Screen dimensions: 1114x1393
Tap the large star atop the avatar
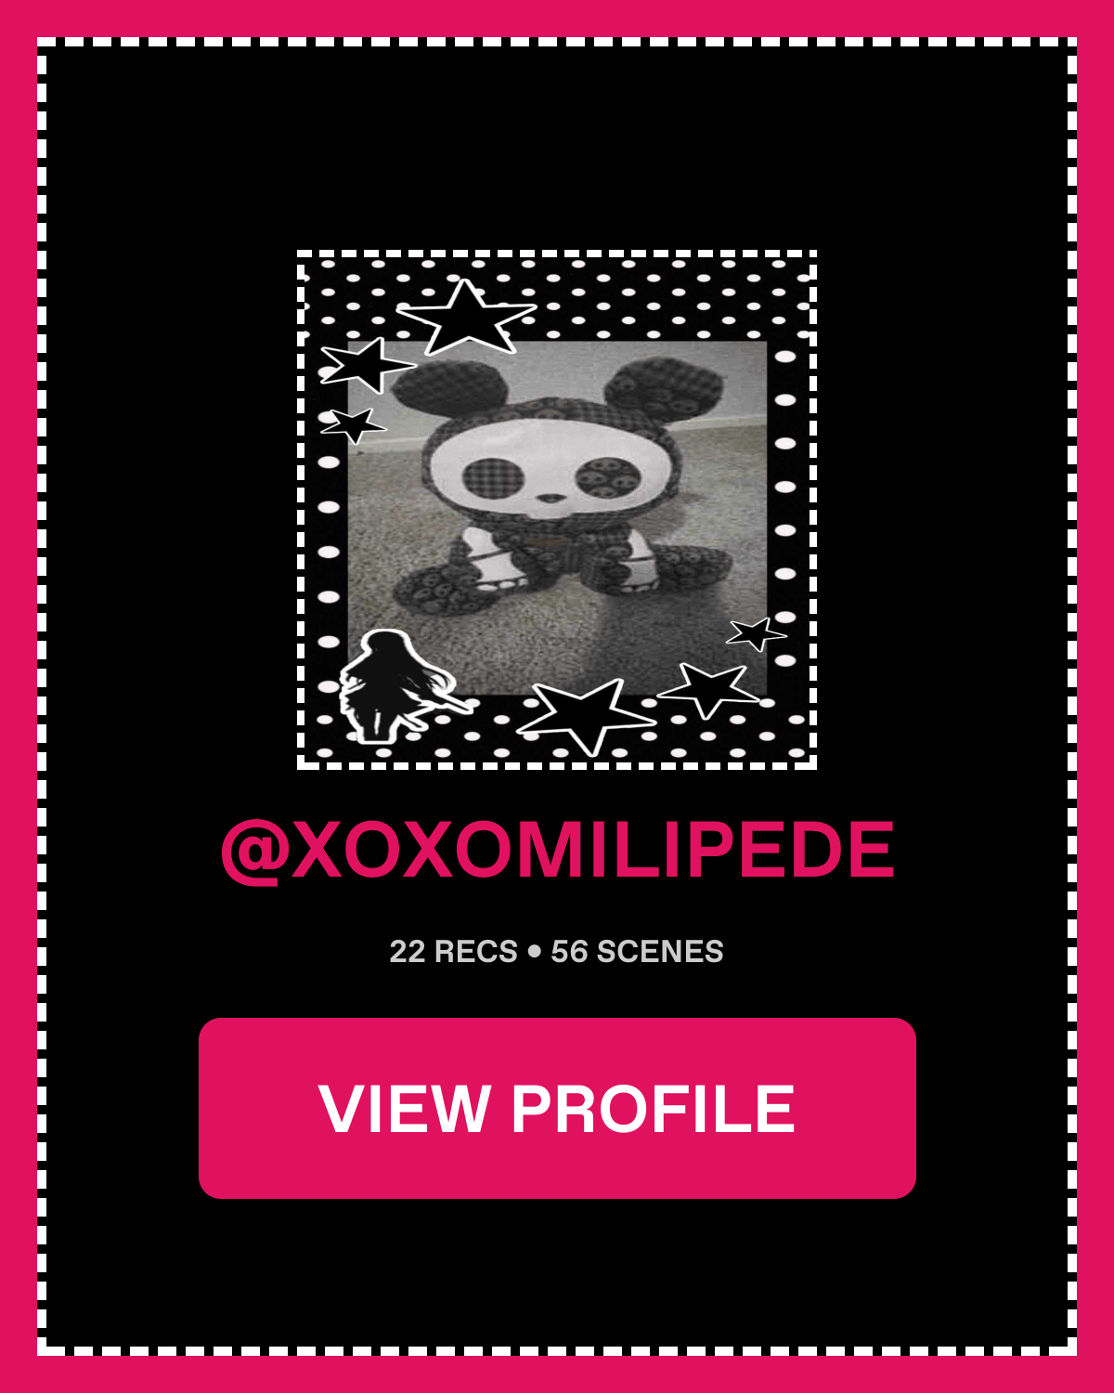tap(466, 318)
